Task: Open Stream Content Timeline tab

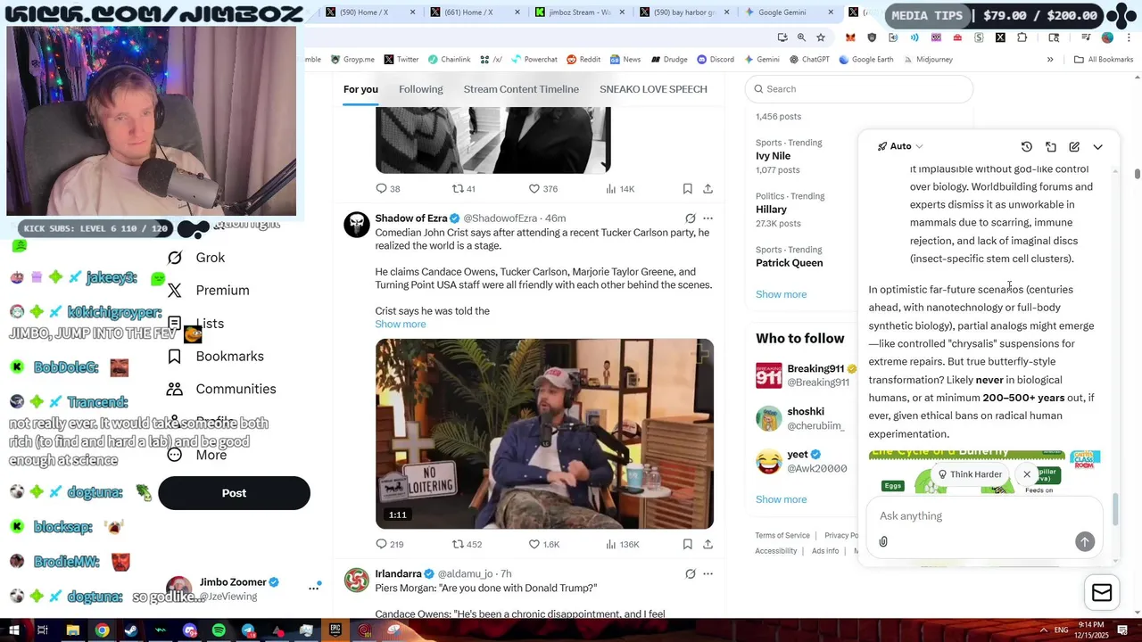Action: tap(521, 89)
